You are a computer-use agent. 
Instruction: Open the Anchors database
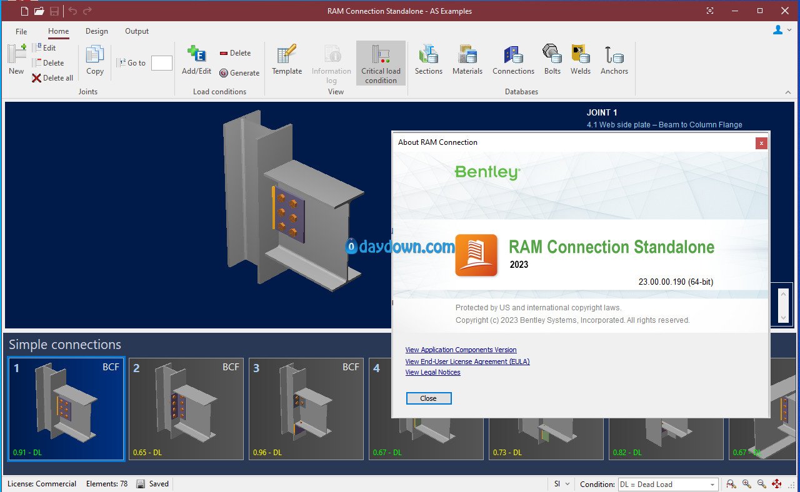coord(614,60)
